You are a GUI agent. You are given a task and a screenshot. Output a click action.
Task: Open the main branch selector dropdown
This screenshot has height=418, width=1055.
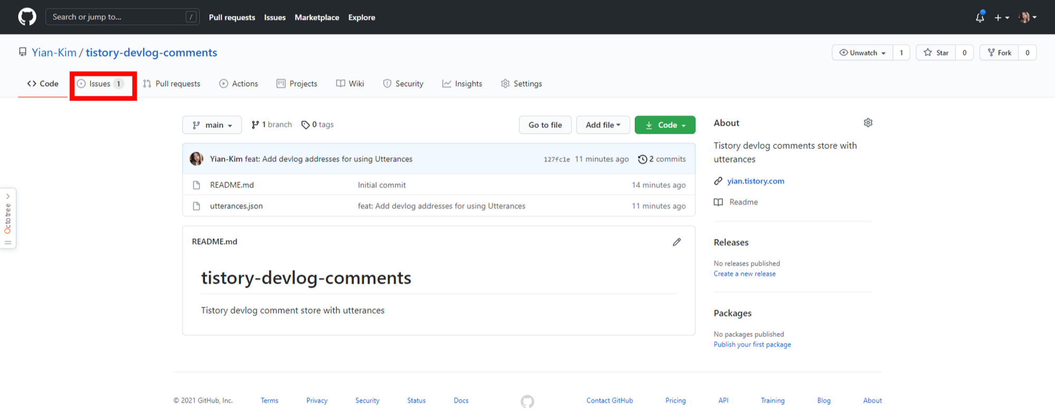(212, 125)
